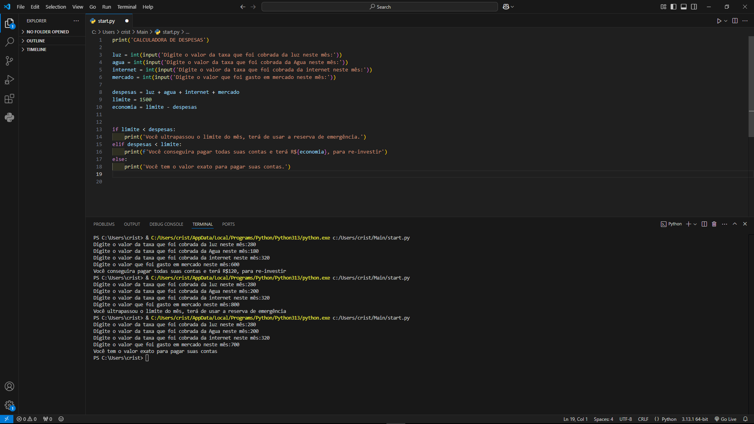Click the Main breadcrumb segment
Viewport: 754px width, 424px height.
142,32
